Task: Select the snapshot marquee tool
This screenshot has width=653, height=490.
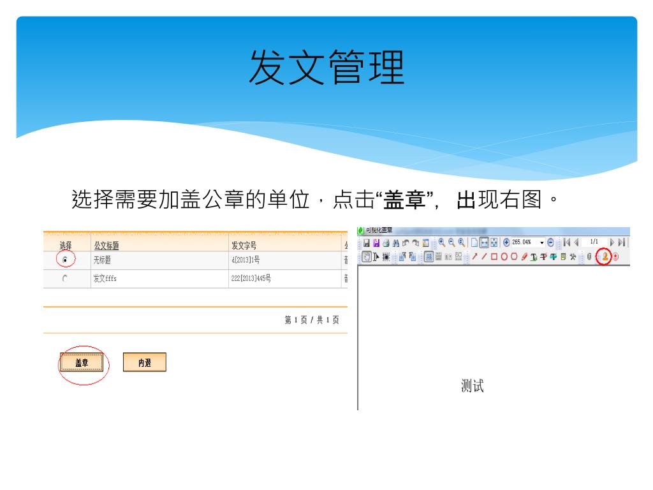Action: click(x=386, y=256)
